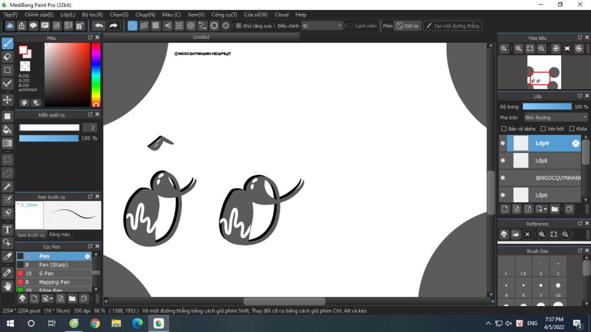Enable grid (crisscross) snap
The height and width of the screenshot is (332, 591).
156,25
